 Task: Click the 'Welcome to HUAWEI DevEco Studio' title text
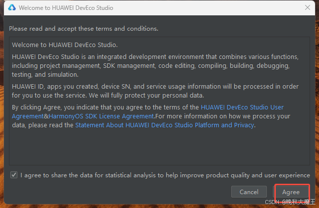click(66, 8)
